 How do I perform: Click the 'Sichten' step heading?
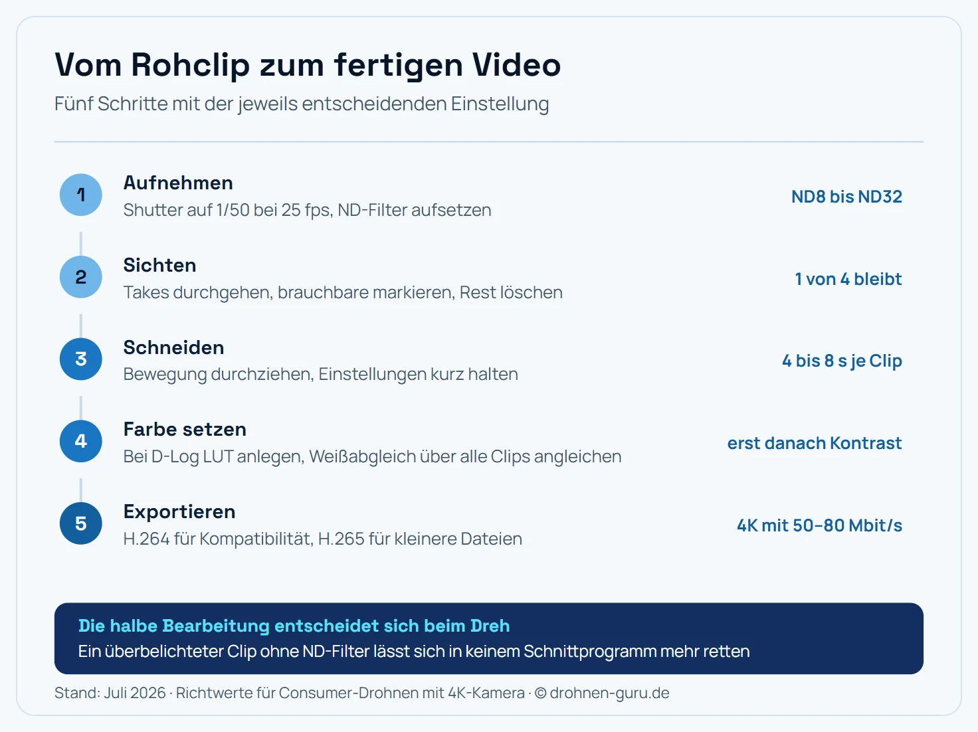[159, 265]
